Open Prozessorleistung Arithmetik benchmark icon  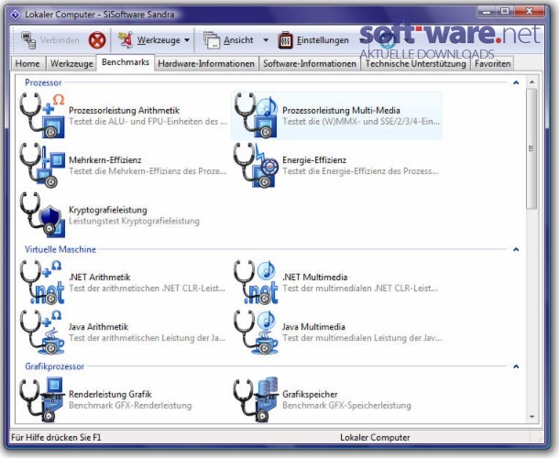point(42,115)
